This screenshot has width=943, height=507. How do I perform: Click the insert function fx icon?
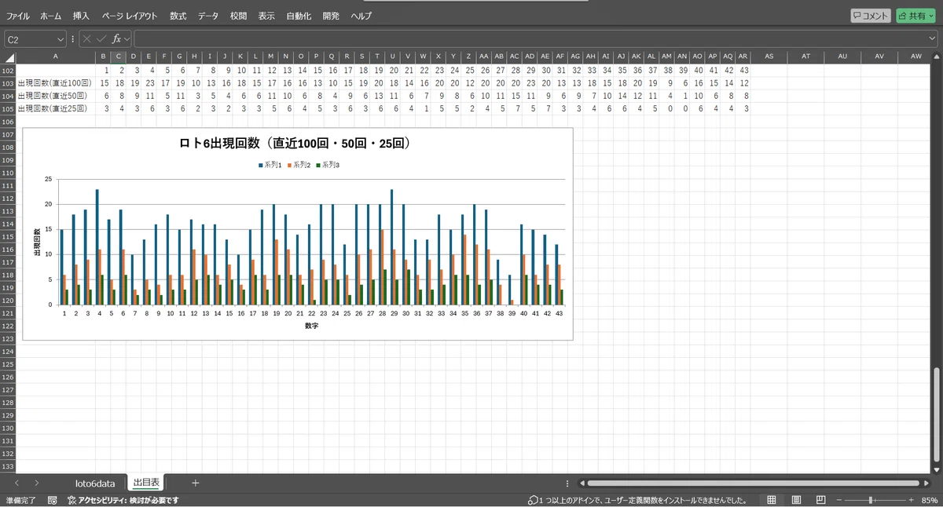tap(116, 38)
